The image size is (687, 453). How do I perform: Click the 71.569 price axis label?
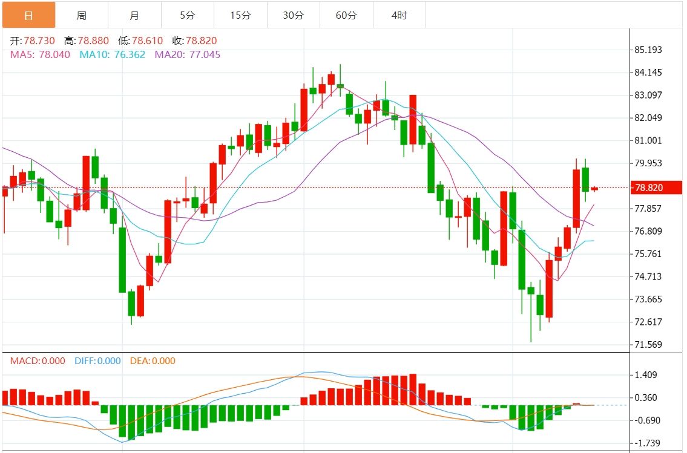(648, 345)
